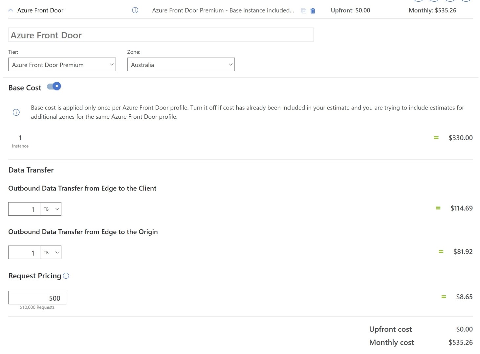Delete Azure Front Door with trash icon
Image resolution: width=480 pixels, height=354 pixels.
click(x=313, y=11)
